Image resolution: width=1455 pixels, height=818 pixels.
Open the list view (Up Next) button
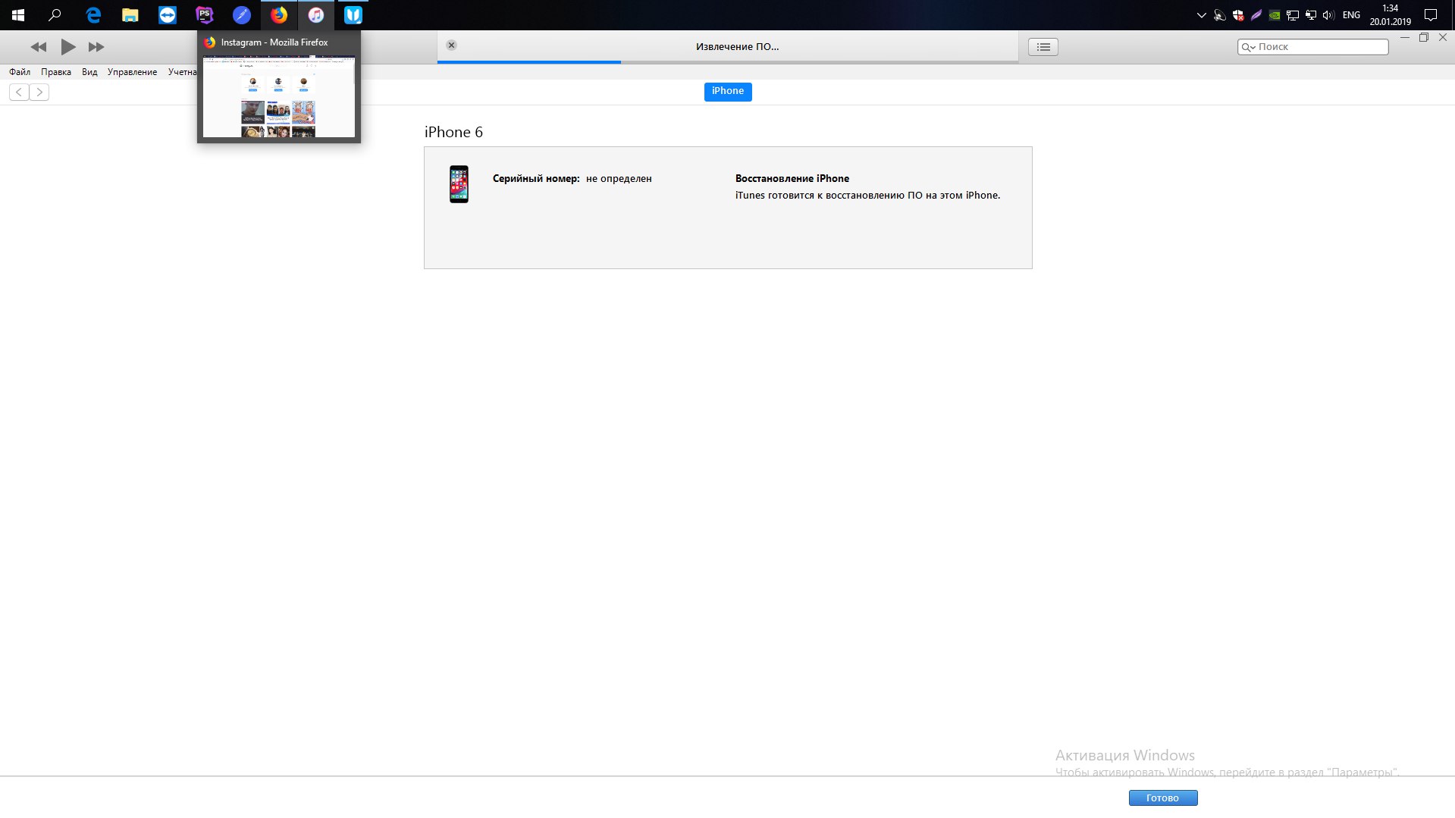(x=1043, y=47)
